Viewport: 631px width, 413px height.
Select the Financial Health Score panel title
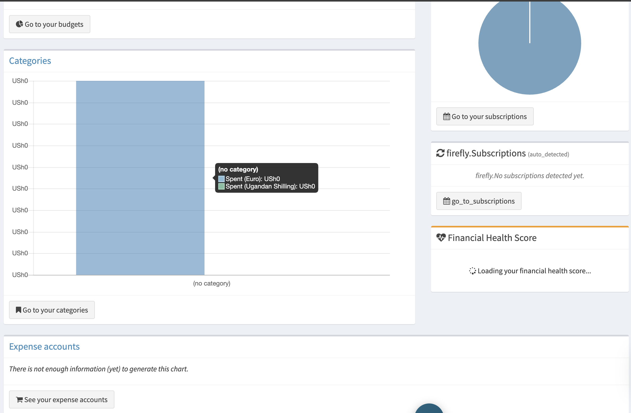[x=492, y=238]
